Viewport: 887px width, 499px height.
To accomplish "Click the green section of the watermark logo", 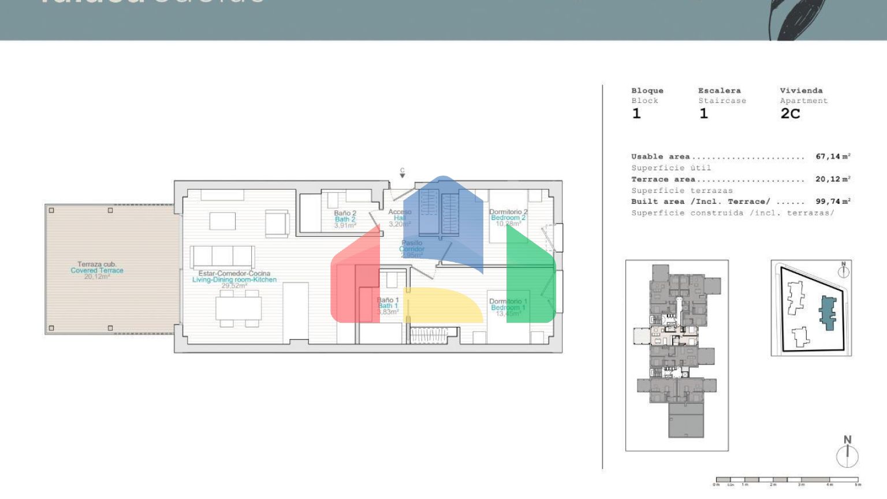I will click(x=530, y=277).
